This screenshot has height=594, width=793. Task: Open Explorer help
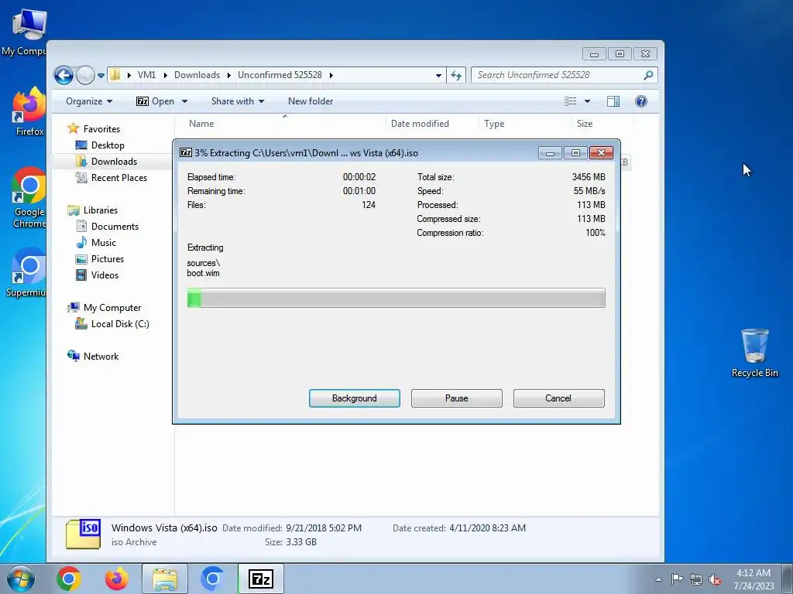(x=640, y=101)
